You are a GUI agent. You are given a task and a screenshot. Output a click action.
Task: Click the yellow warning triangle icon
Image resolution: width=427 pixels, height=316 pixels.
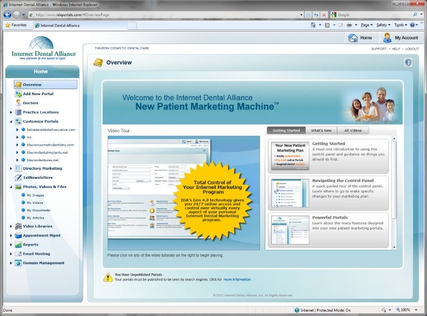(108, 278)
